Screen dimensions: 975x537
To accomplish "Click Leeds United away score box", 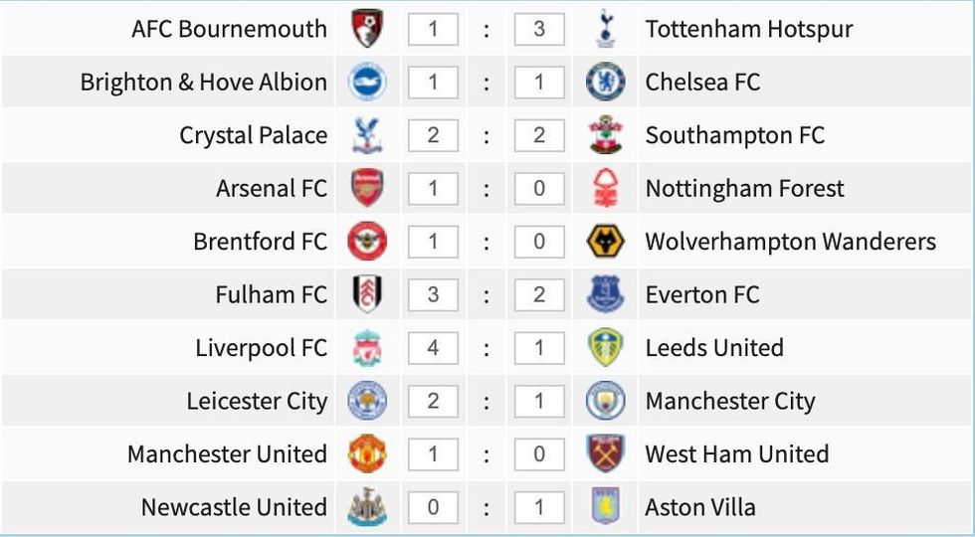I will [x=539, y=348].
